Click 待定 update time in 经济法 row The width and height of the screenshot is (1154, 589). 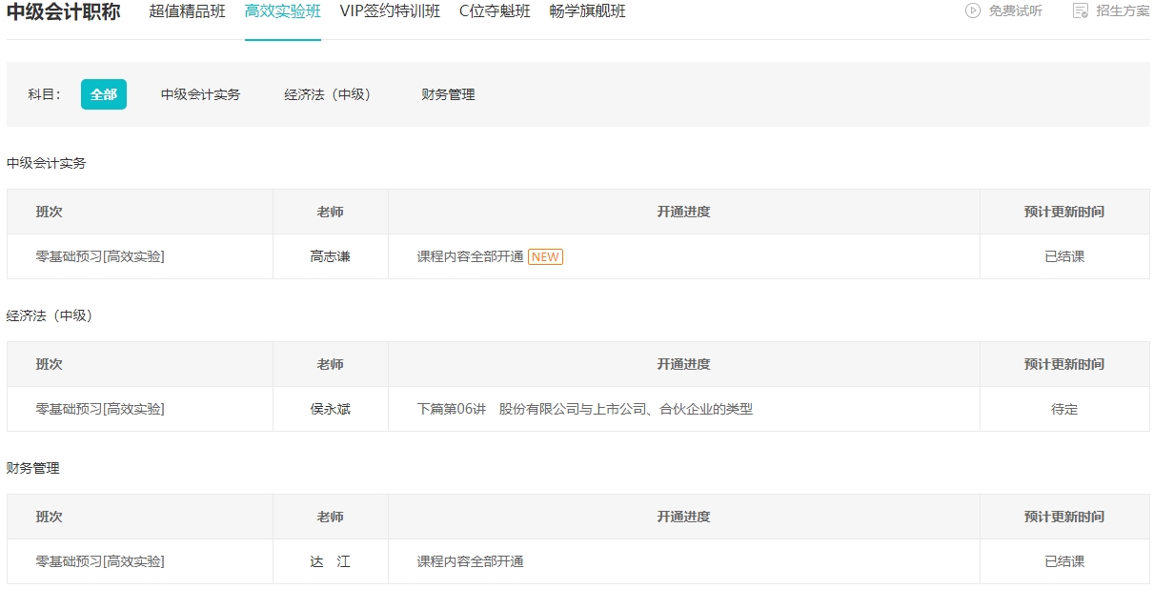pyautogui.click(x=1063, y=409)
